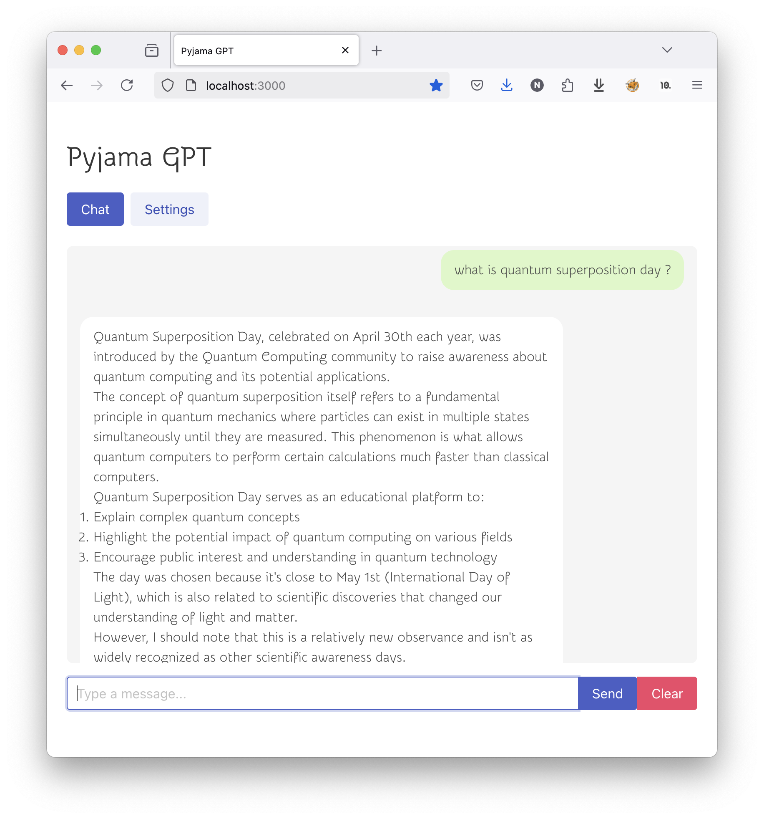Open the extensions puzzle icon
The image size is (764, 819).
click(567, 86)
